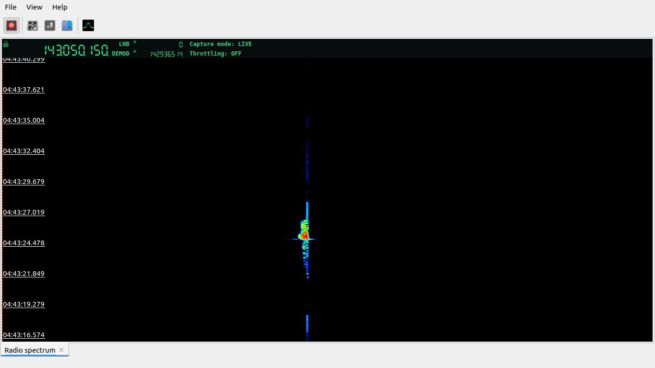Click the LNB frequency value
The image size is (655, 368).
pos(181,44)
